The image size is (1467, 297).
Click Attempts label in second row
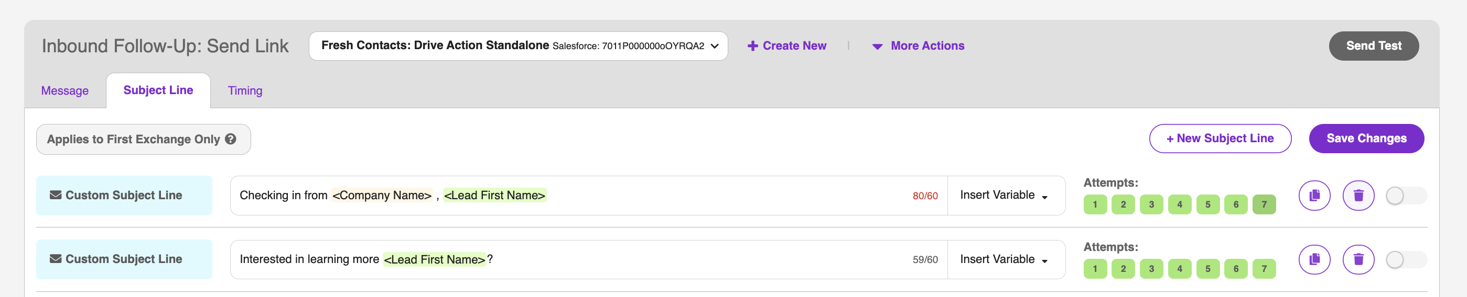tap(1110, 247)
